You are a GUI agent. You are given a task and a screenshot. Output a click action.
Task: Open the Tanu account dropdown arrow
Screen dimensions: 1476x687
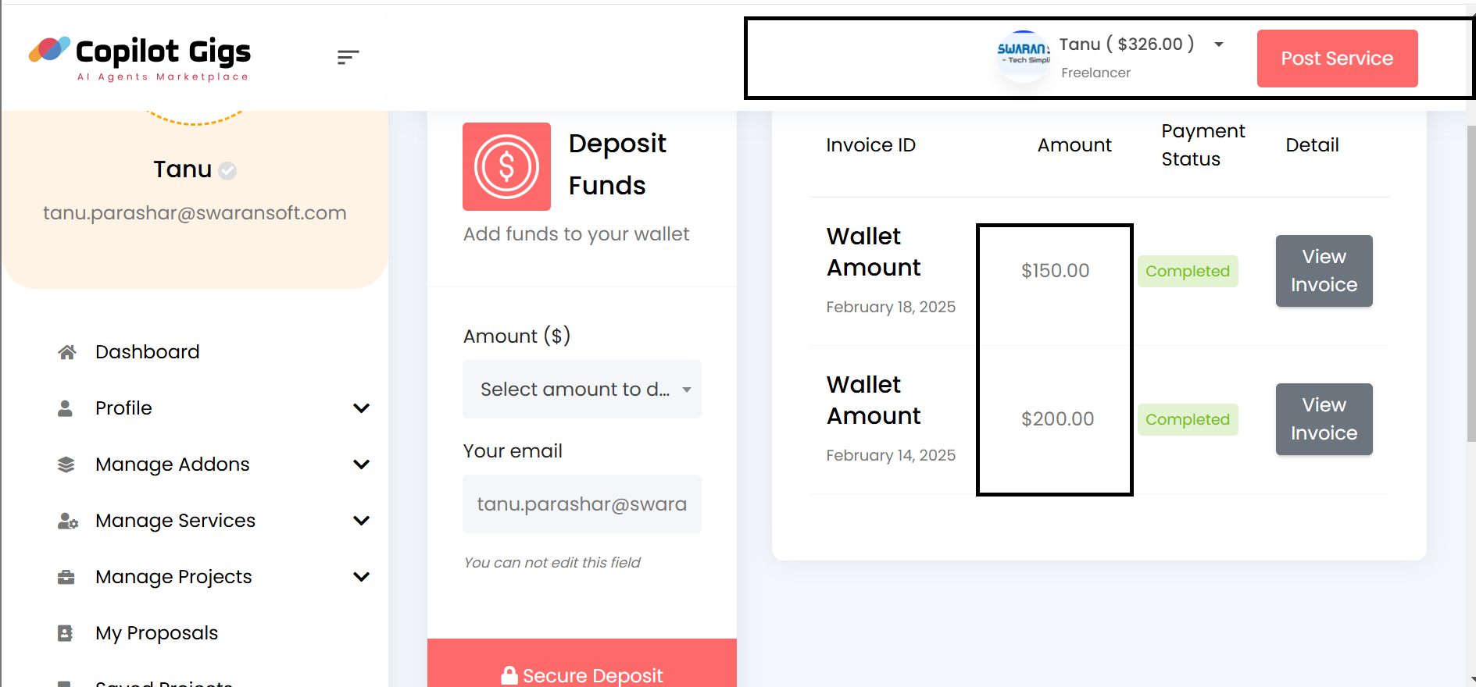click(1219, 44)
